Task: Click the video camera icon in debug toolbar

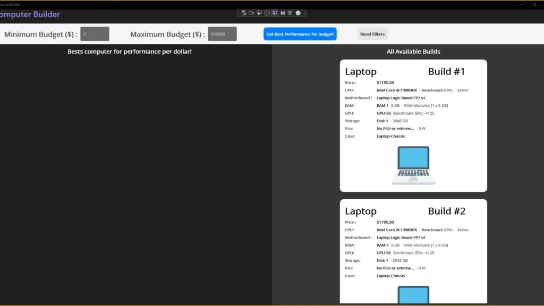Action: click(x=251, y=13)
